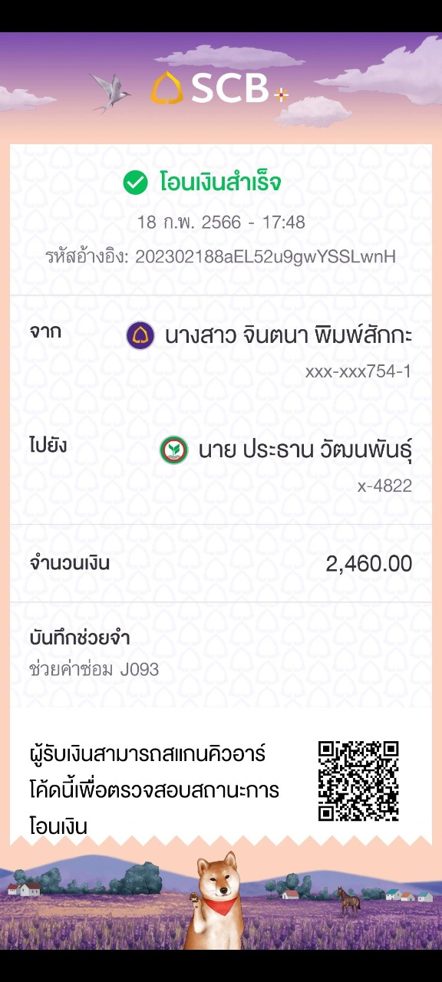Tap the white bird illustration
The height and width of the screenshot is (982, 442).
click(110, 92)
